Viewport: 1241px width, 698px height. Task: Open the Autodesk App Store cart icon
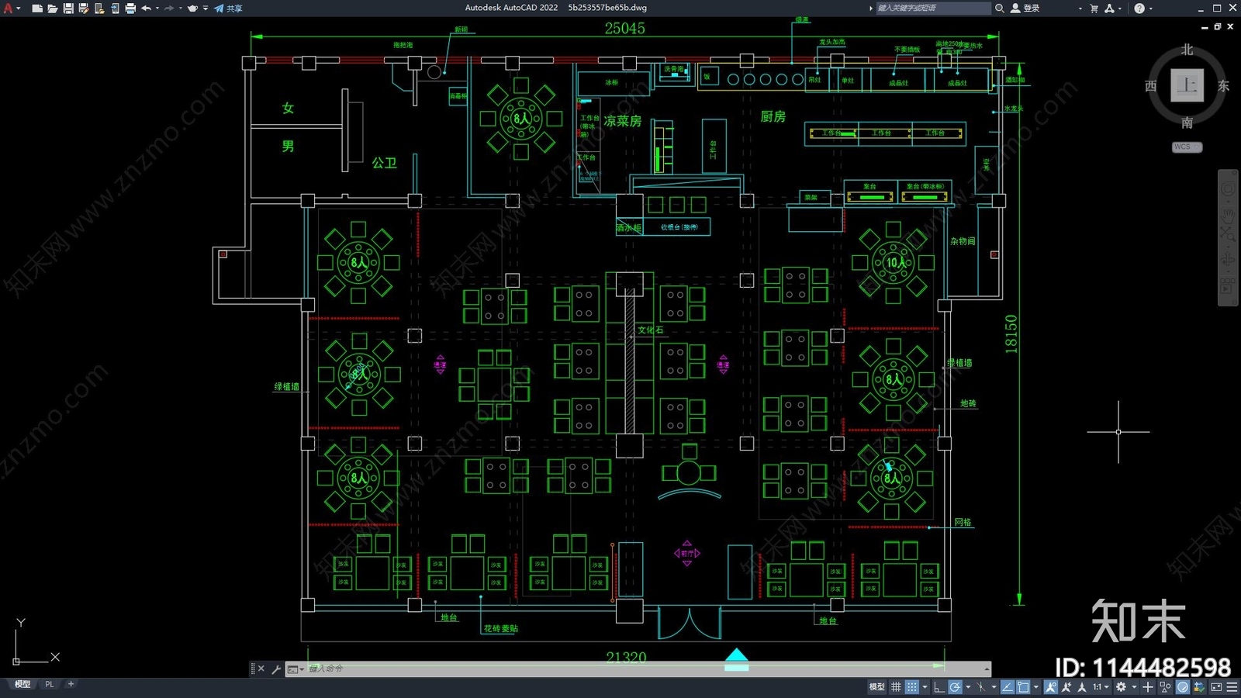pyautogui.click(x=1094, y=9)
